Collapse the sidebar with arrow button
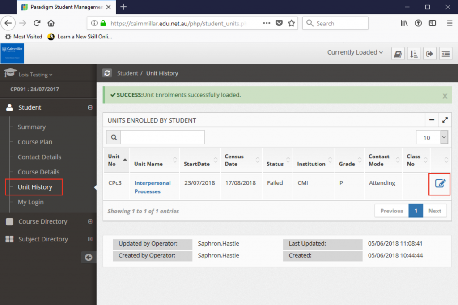The image size is (458, 305). point(88,258)
